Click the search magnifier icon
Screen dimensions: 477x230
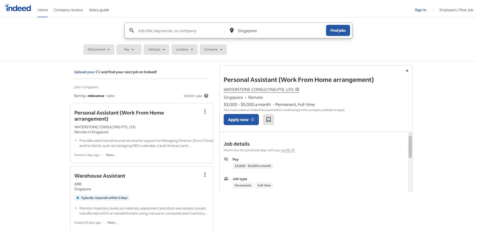pos(132,30)
